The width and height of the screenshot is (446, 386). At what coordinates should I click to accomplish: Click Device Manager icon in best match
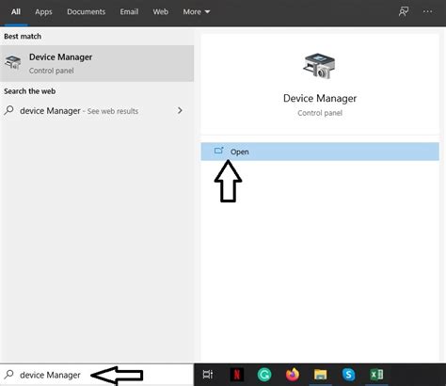[13, 62]
